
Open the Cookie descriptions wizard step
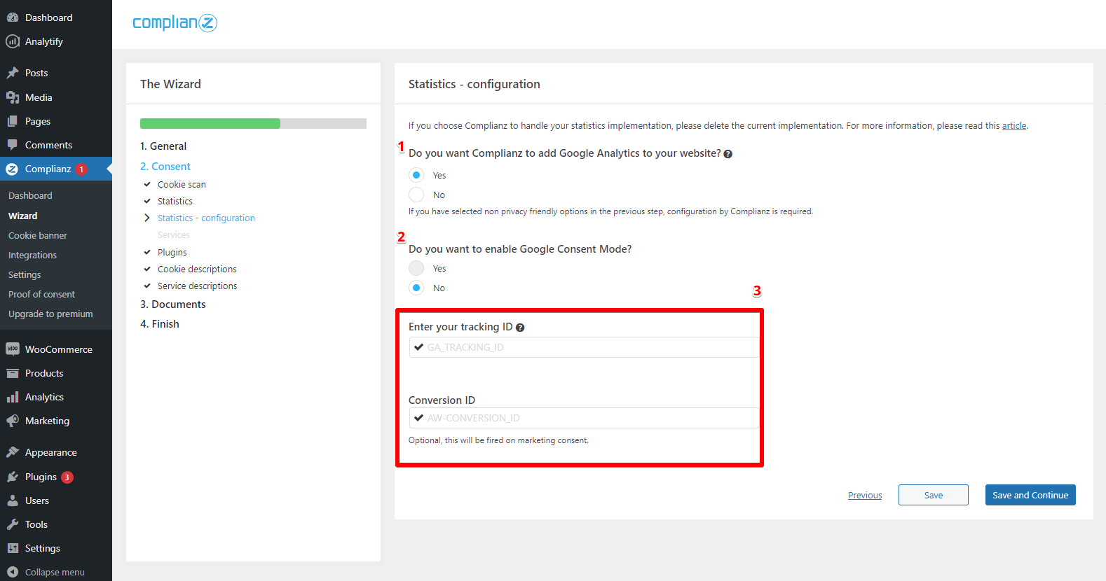pos(197,269)
